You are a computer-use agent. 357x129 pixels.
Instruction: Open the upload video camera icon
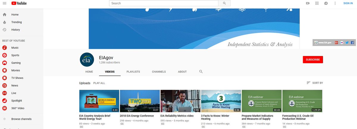(x=308, y=3)
